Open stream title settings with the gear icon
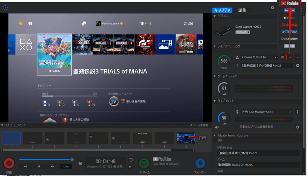Image resolution: width=308 pixels, height=176 pixels. point(298,65)
